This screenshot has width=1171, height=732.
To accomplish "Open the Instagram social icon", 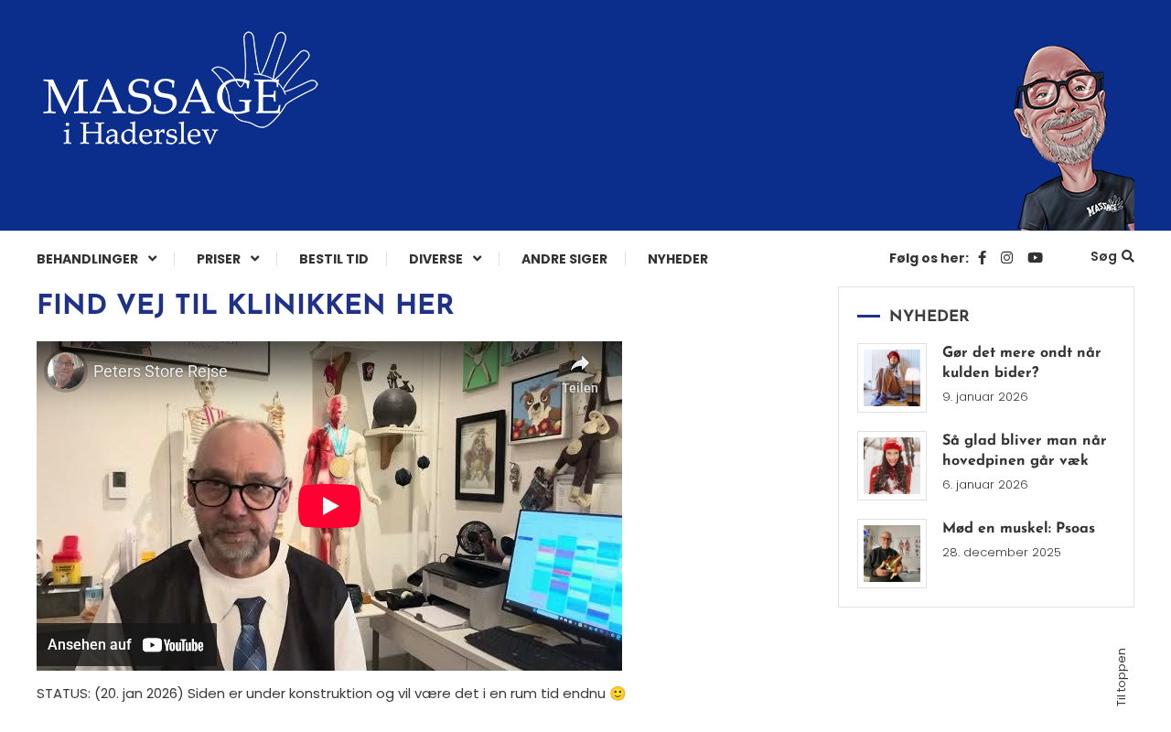I will pos(1006,258).
